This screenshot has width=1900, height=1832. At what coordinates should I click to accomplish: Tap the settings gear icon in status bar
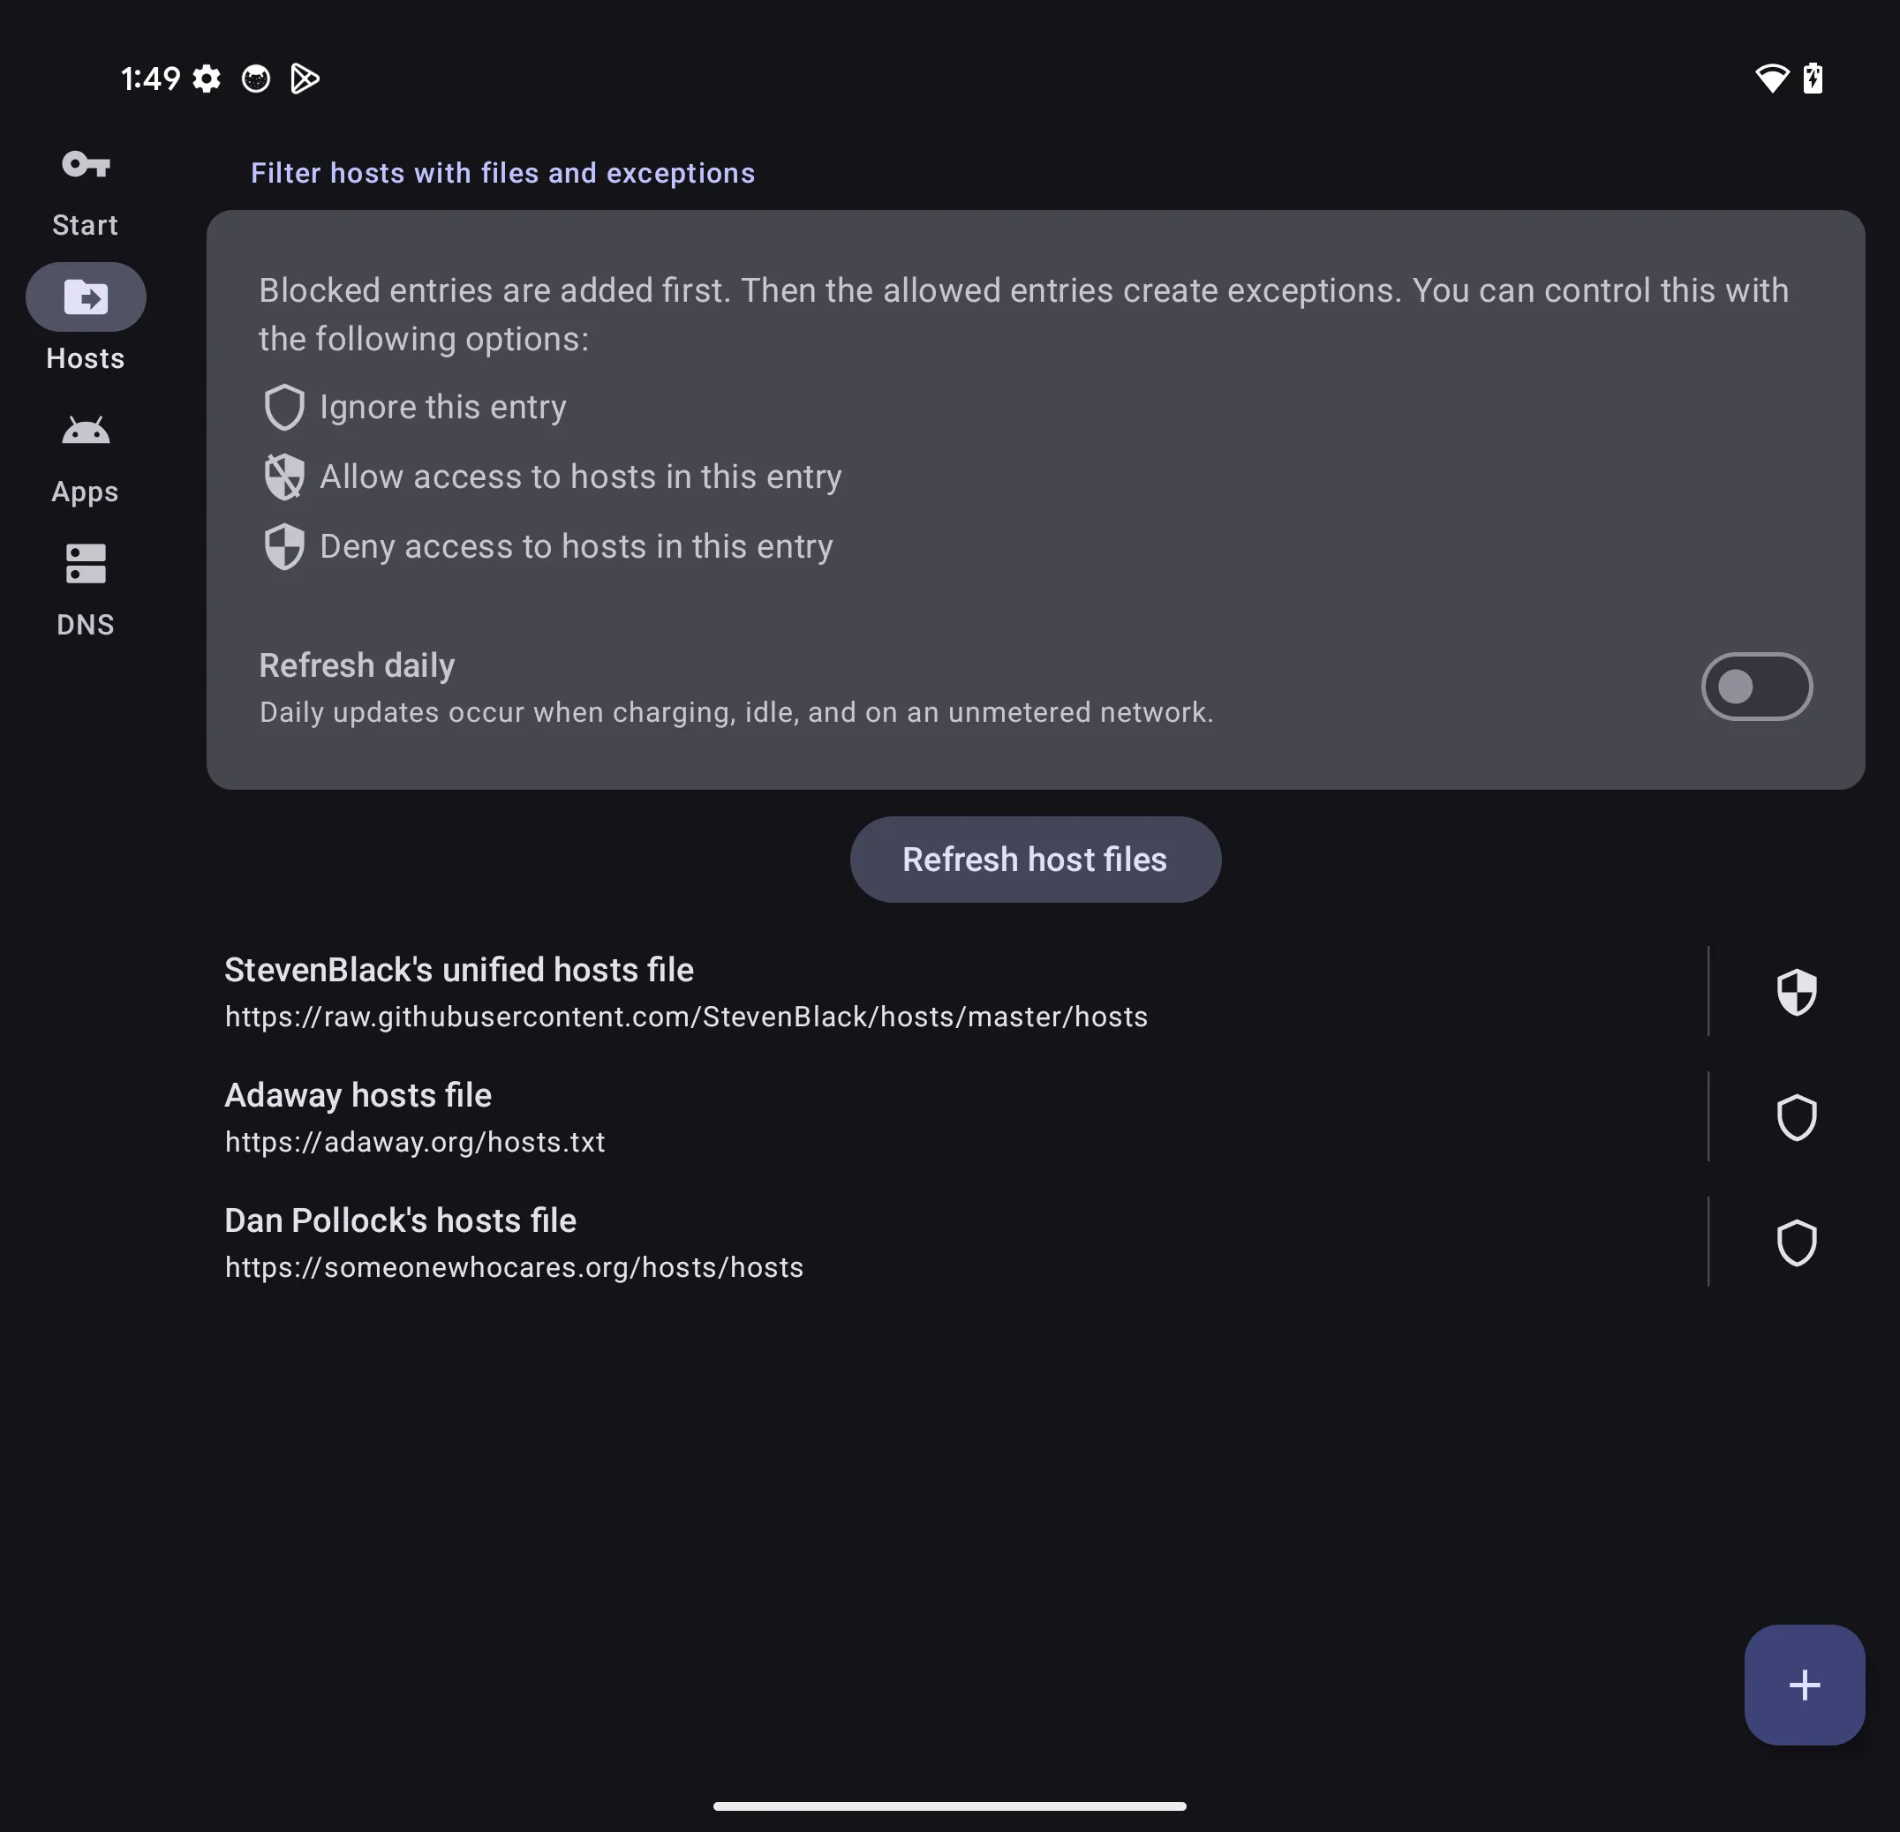(207, 79)
